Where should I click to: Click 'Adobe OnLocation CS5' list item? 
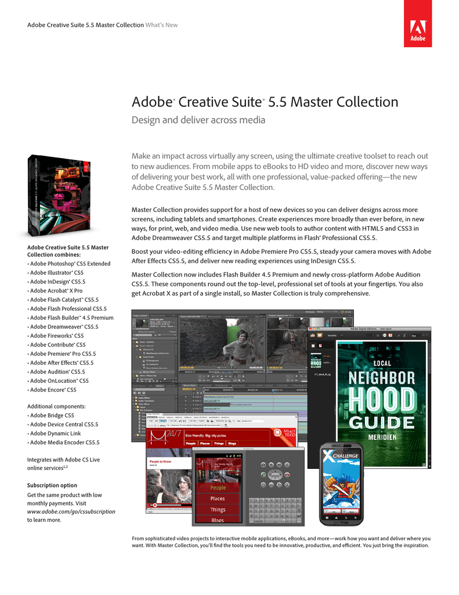pyautogui.click(x=59, y=381)
